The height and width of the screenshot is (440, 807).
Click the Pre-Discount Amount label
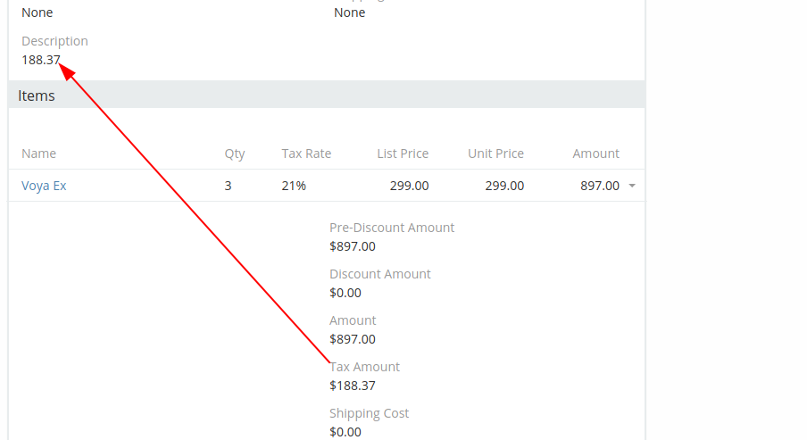(392, 228)
